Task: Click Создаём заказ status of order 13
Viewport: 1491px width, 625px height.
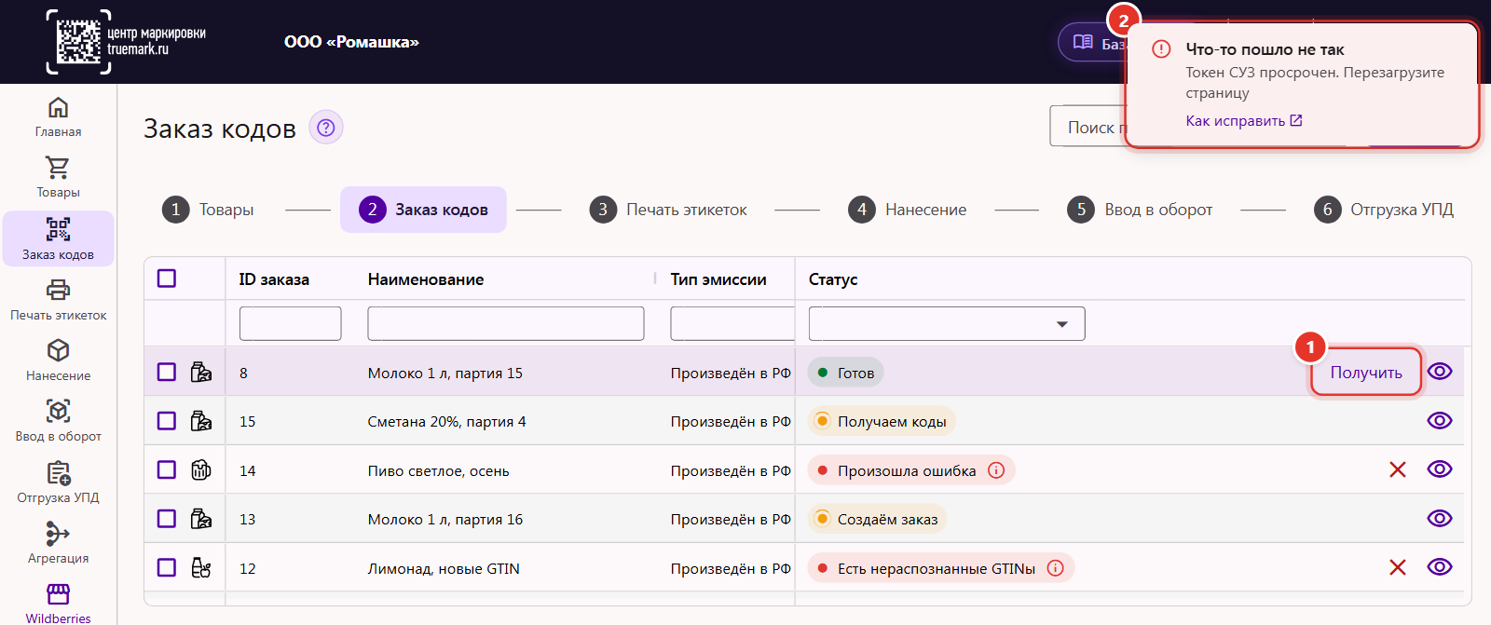Action: click(877, 519)
